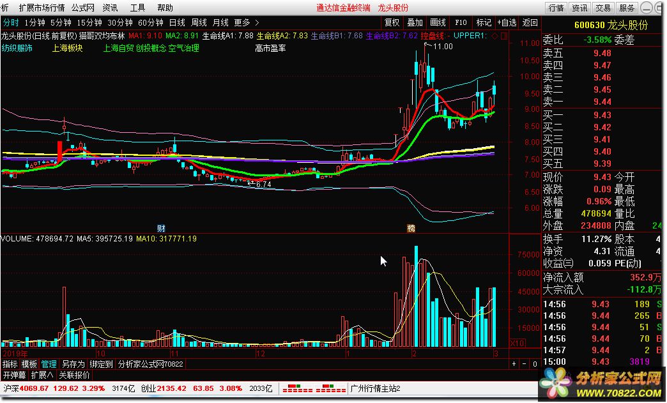Click the plus zoom button below volume chart
This screenshot has height=403, width=667.
click(x=514, y=364)
